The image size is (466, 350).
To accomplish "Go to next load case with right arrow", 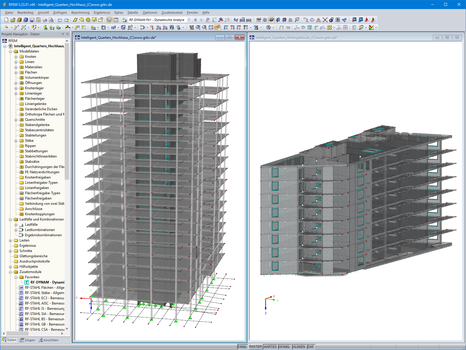I will click(201, 20).
